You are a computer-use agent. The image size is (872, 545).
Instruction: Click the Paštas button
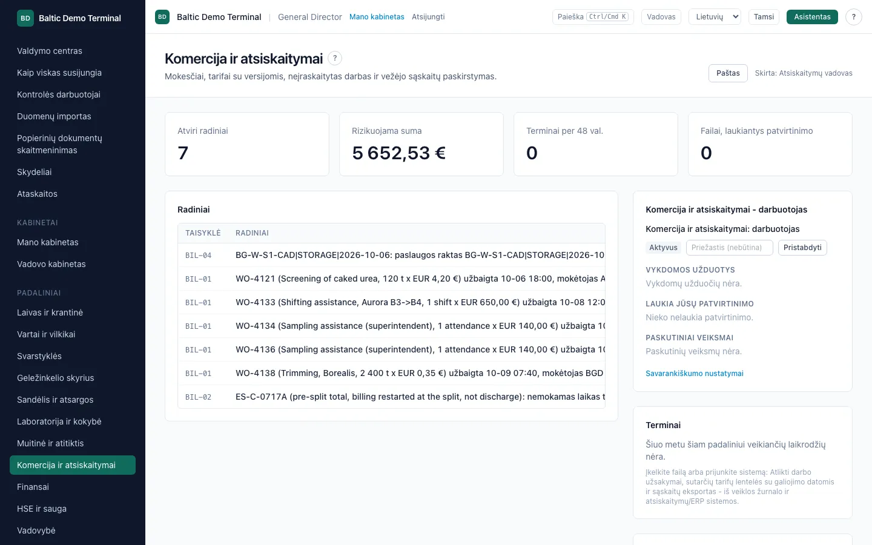click(728, 73)
